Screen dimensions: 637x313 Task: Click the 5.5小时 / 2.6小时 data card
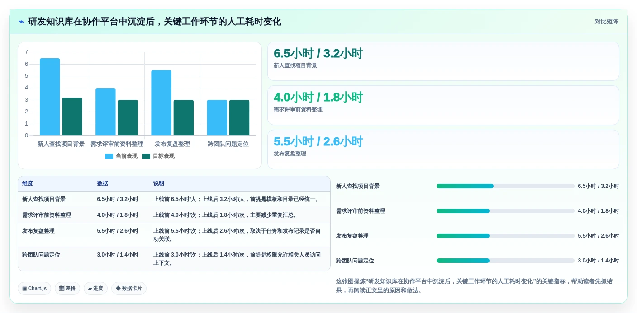443,149
